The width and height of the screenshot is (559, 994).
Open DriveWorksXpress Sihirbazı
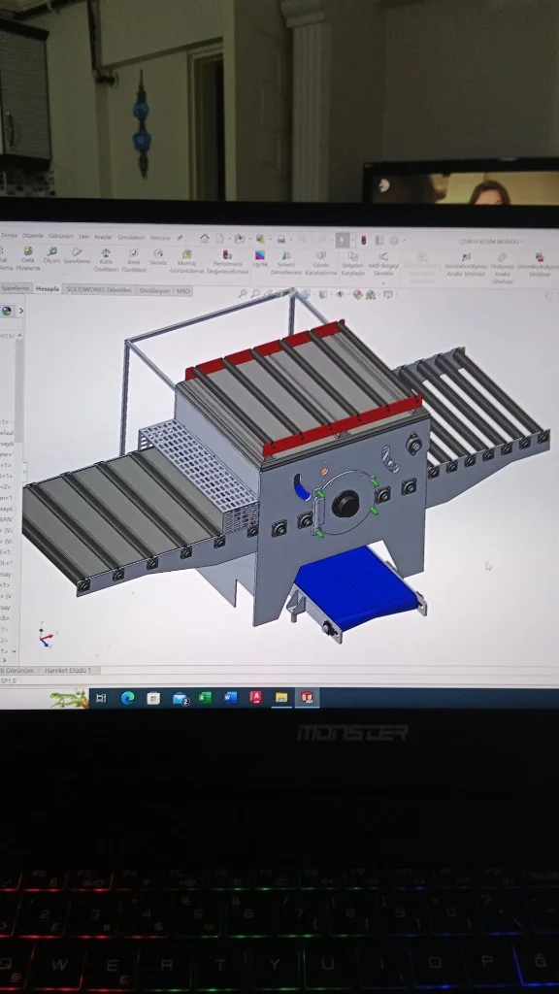(538, 266)
